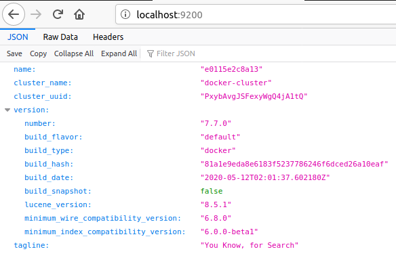396x262 pixels.
Task: Click the value false
Action: 212,191
